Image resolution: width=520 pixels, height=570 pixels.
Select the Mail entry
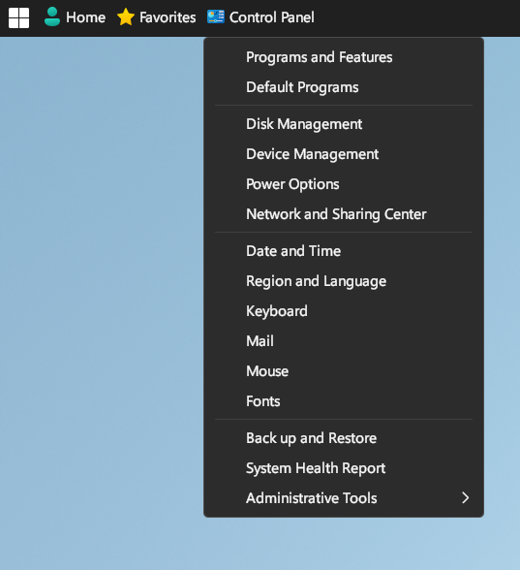344,341
